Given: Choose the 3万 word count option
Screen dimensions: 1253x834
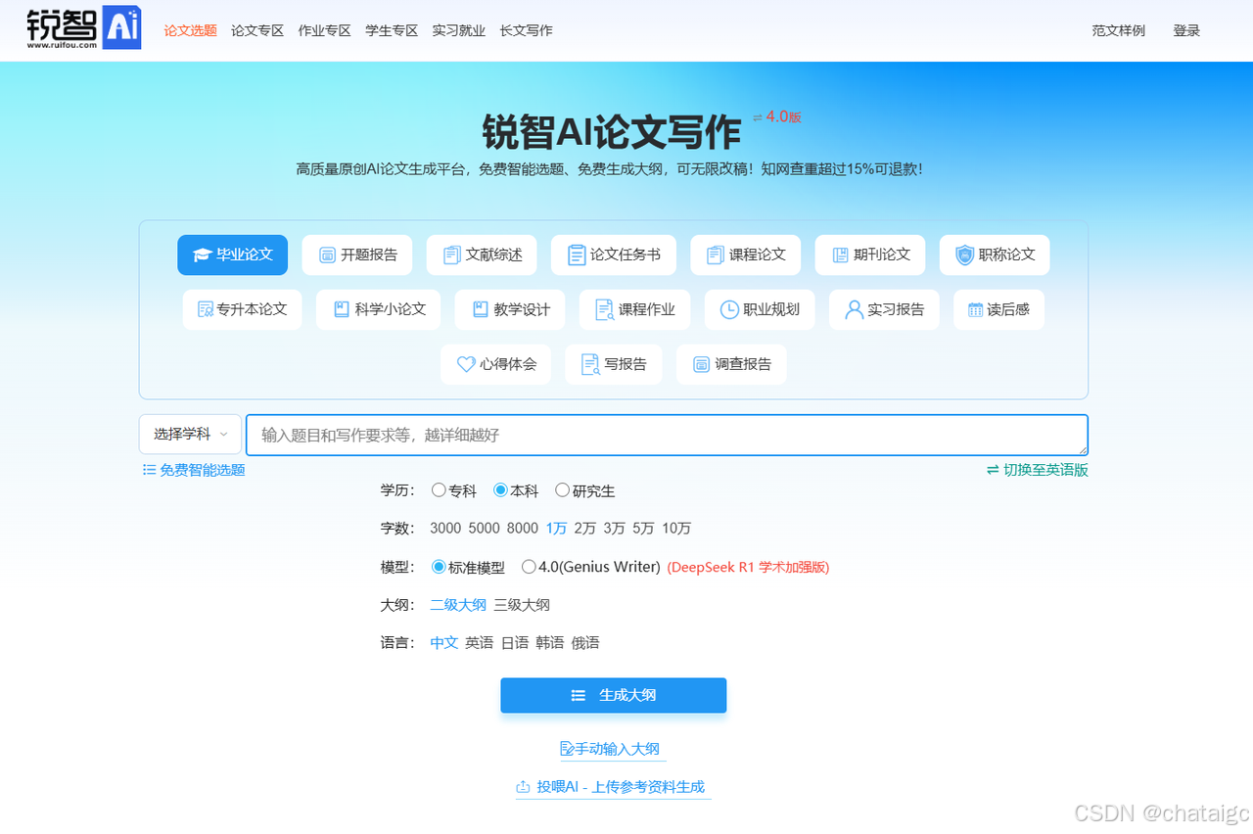Looking at the screenshot, I should [614, 529].
